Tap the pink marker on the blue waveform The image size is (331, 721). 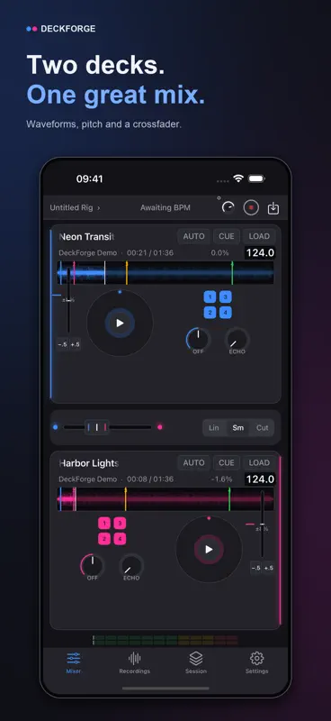pos(74,273)
